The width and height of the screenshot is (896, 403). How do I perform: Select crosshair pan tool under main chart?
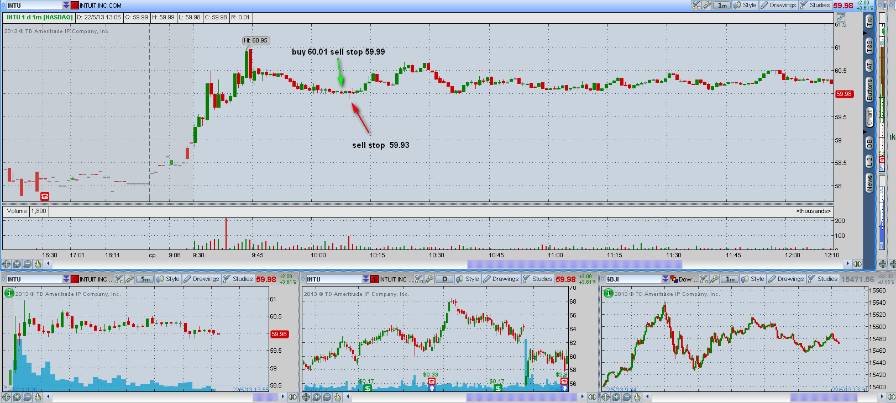point(6,264)
